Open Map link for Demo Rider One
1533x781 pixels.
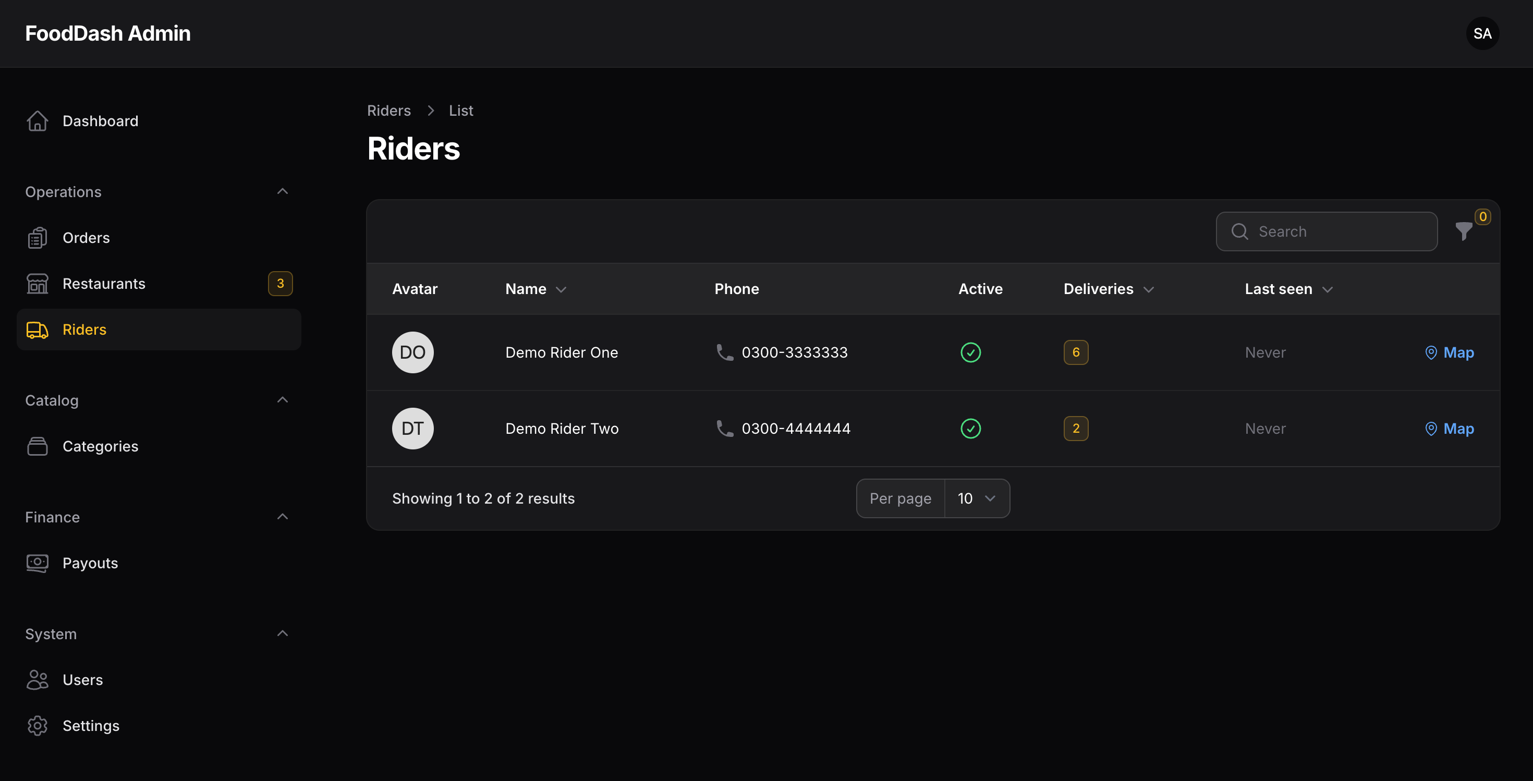[x=1449, y=352]
